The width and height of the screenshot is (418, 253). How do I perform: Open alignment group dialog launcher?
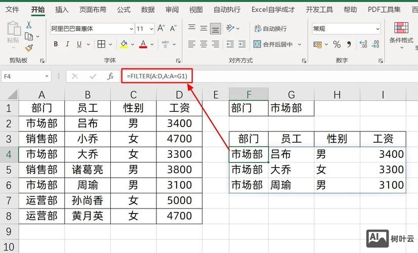(x=304, y=61)
